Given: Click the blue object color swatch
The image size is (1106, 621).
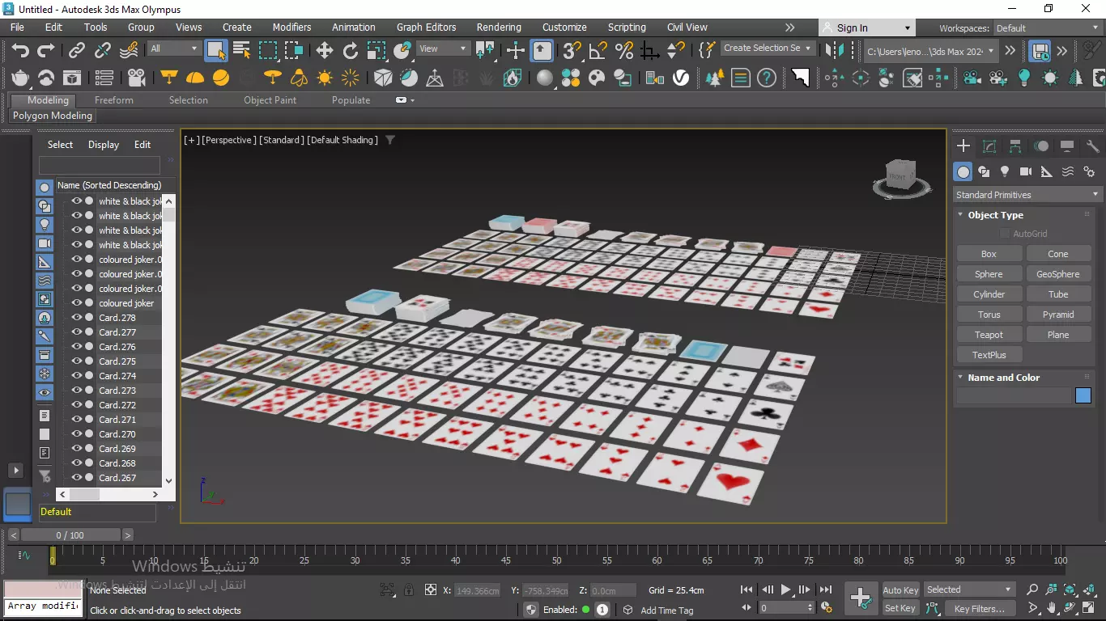Looking at the screenshot, I should tap(1083, 395).
